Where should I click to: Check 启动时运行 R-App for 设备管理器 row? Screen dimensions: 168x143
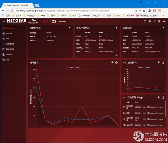click(148, 119)
